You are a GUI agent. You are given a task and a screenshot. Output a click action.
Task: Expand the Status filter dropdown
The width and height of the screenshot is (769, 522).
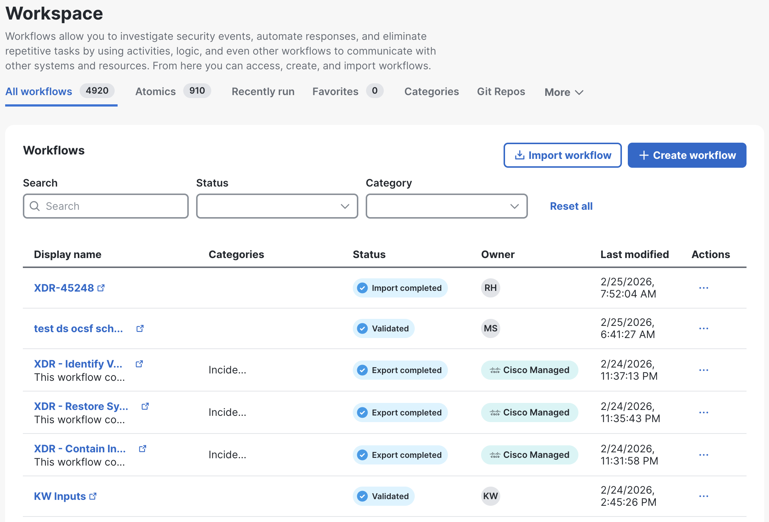[277, 206]
